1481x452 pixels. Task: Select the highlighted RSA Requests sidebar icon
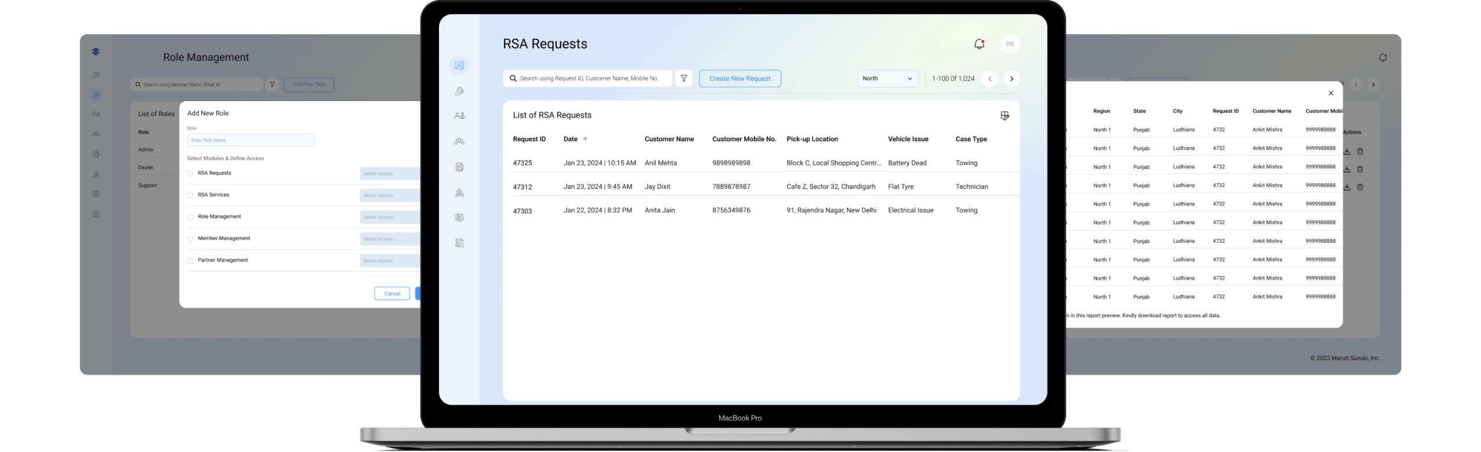coord(459,65)
